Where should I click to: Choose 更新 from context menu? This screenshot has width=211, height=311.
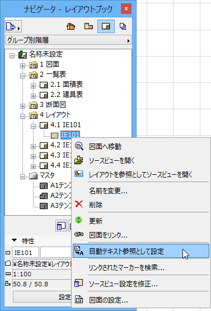pyautogui.click(x=141, y=221)
